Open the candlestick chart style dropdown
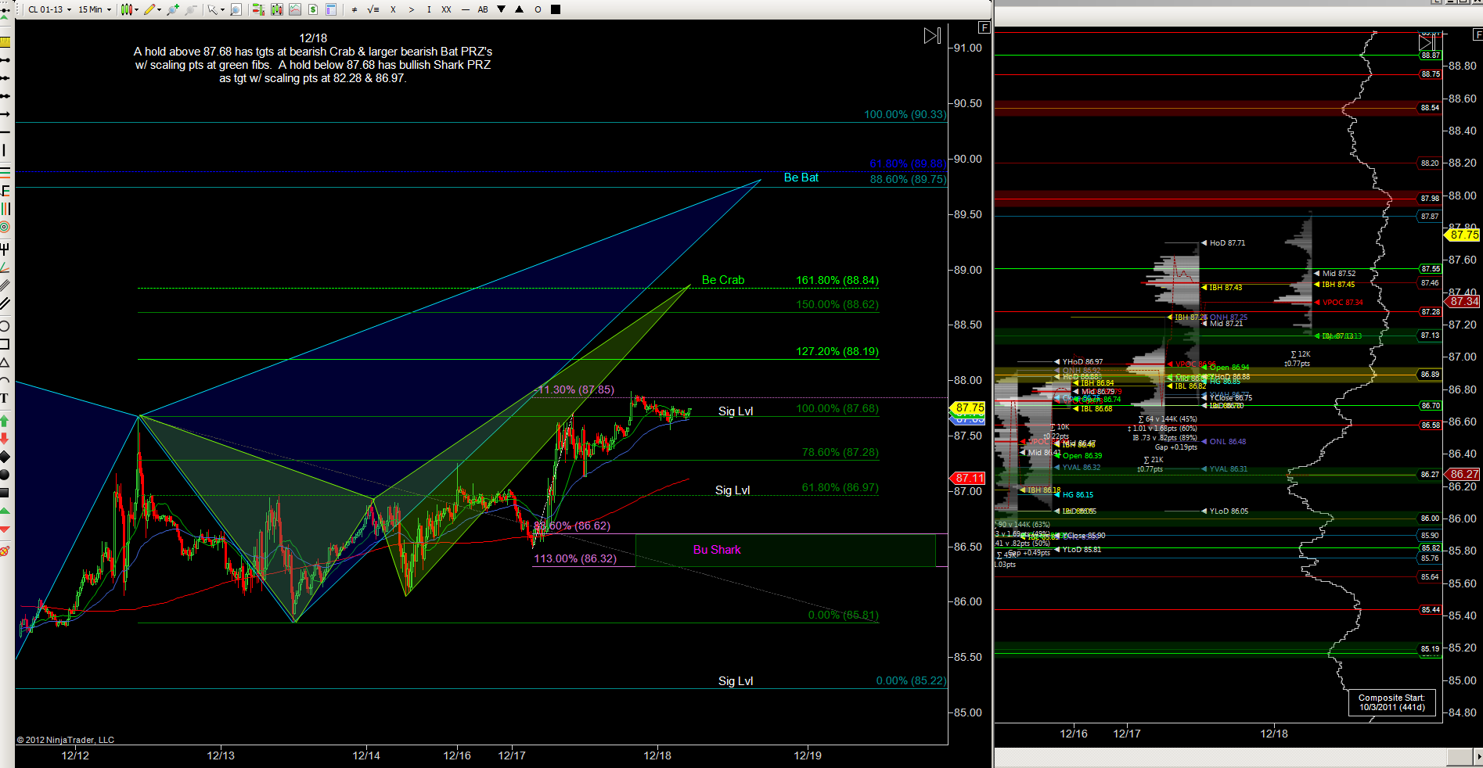Image resolution: width=1483 pixels, height=768 pixels. 128,9
